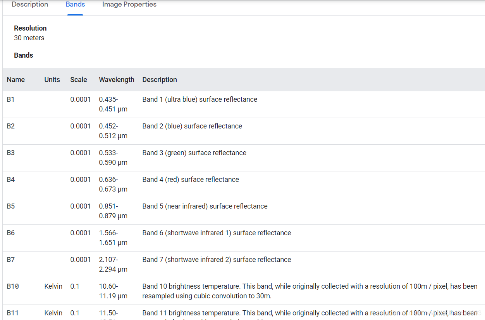485x320 pixels.
Task: Click the Scale column header
Action: (x=79, y=80)
